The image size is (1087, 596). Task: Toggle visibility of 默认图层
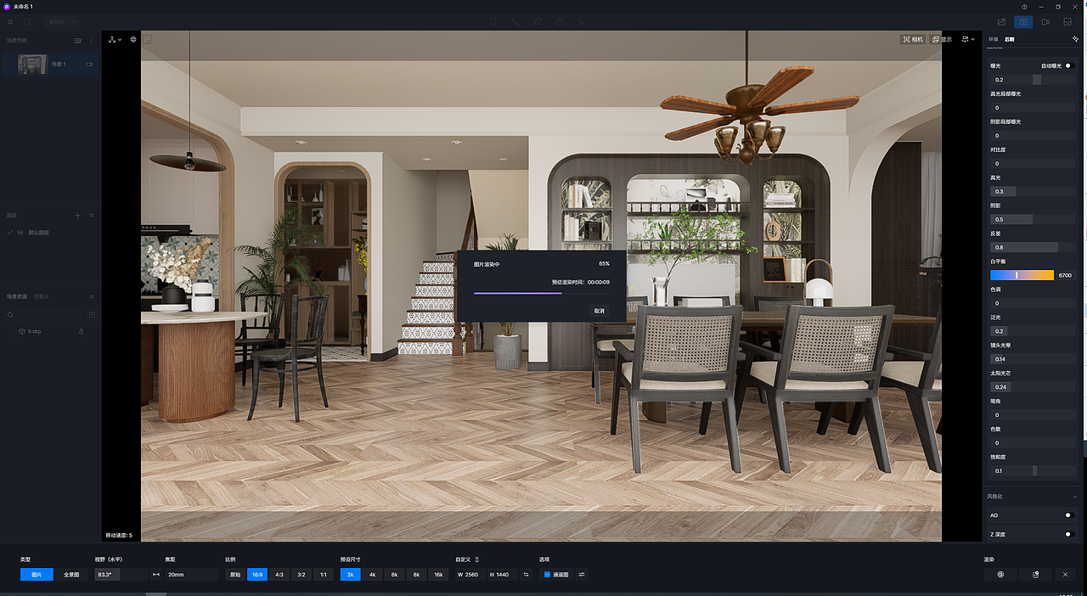(x=20, y=233)
